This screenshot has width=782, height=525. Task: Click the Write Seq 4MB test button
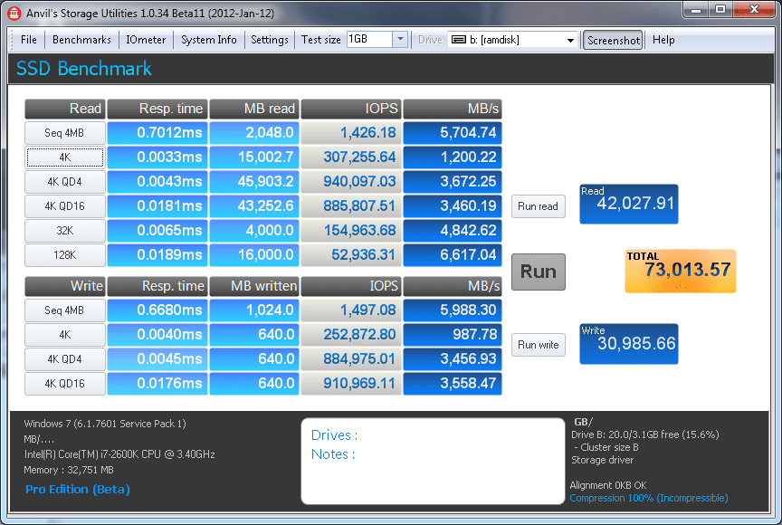(x=65, y=310)
